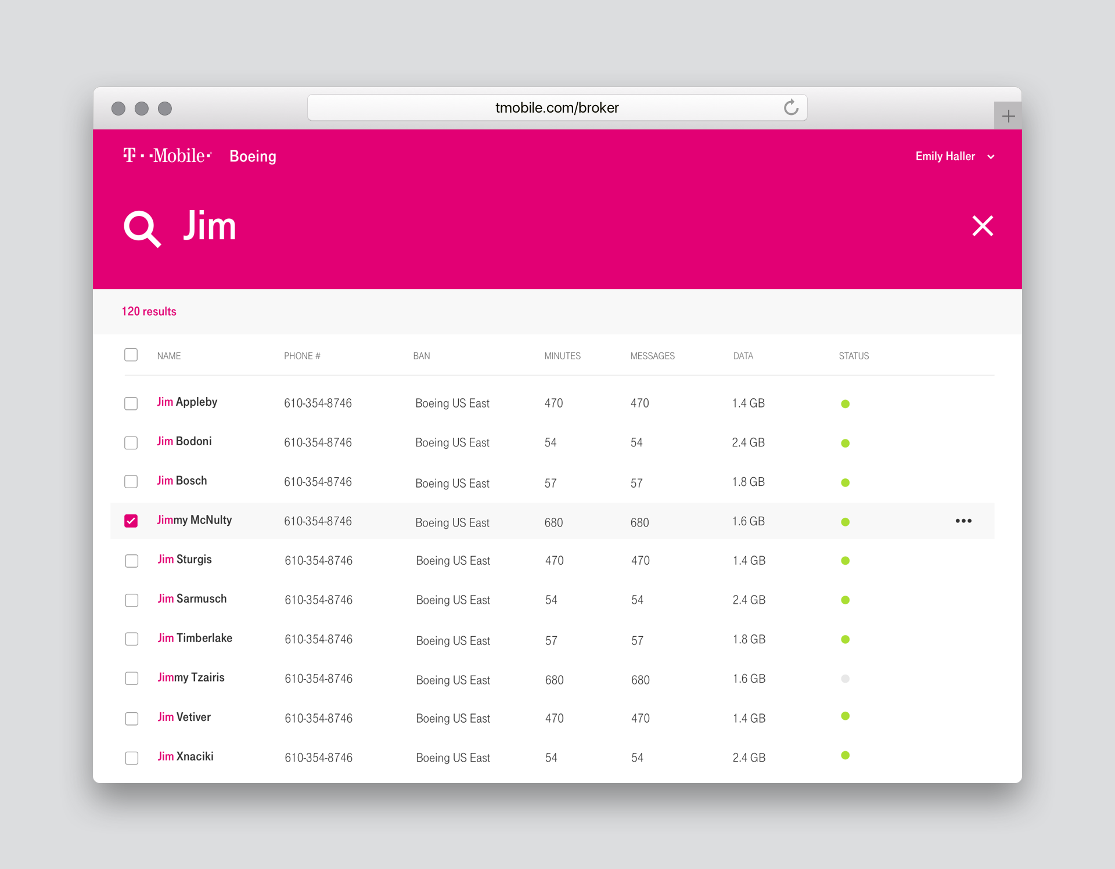1115x869 pixels.
Task: Open the three-dot menu for Jimmy McNulty
Action: tap(963, 521)
